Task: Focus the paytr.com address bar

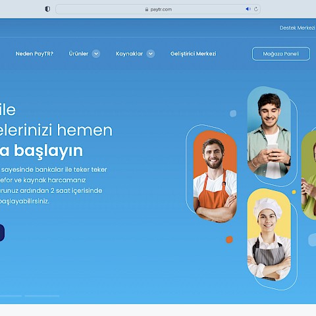Action: point(158,9)
